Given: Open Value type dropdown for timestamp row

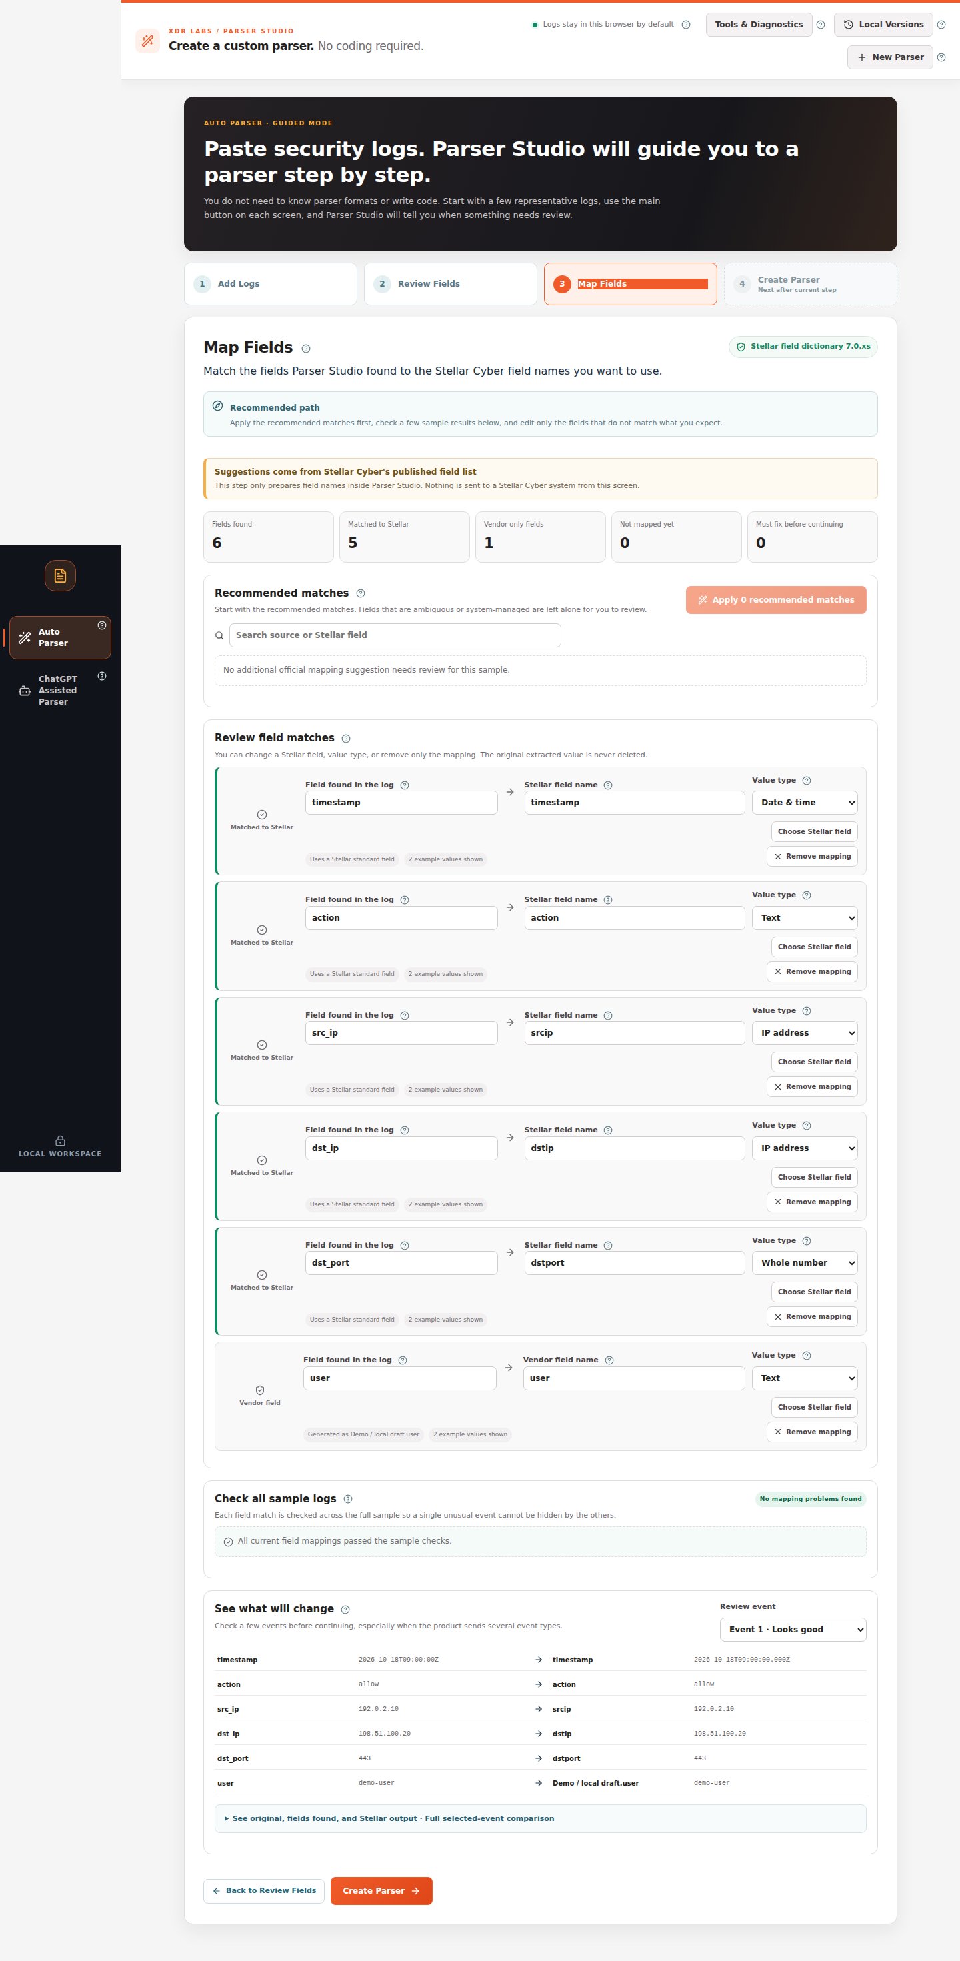Looking at the screenshot, I should 805,802.
